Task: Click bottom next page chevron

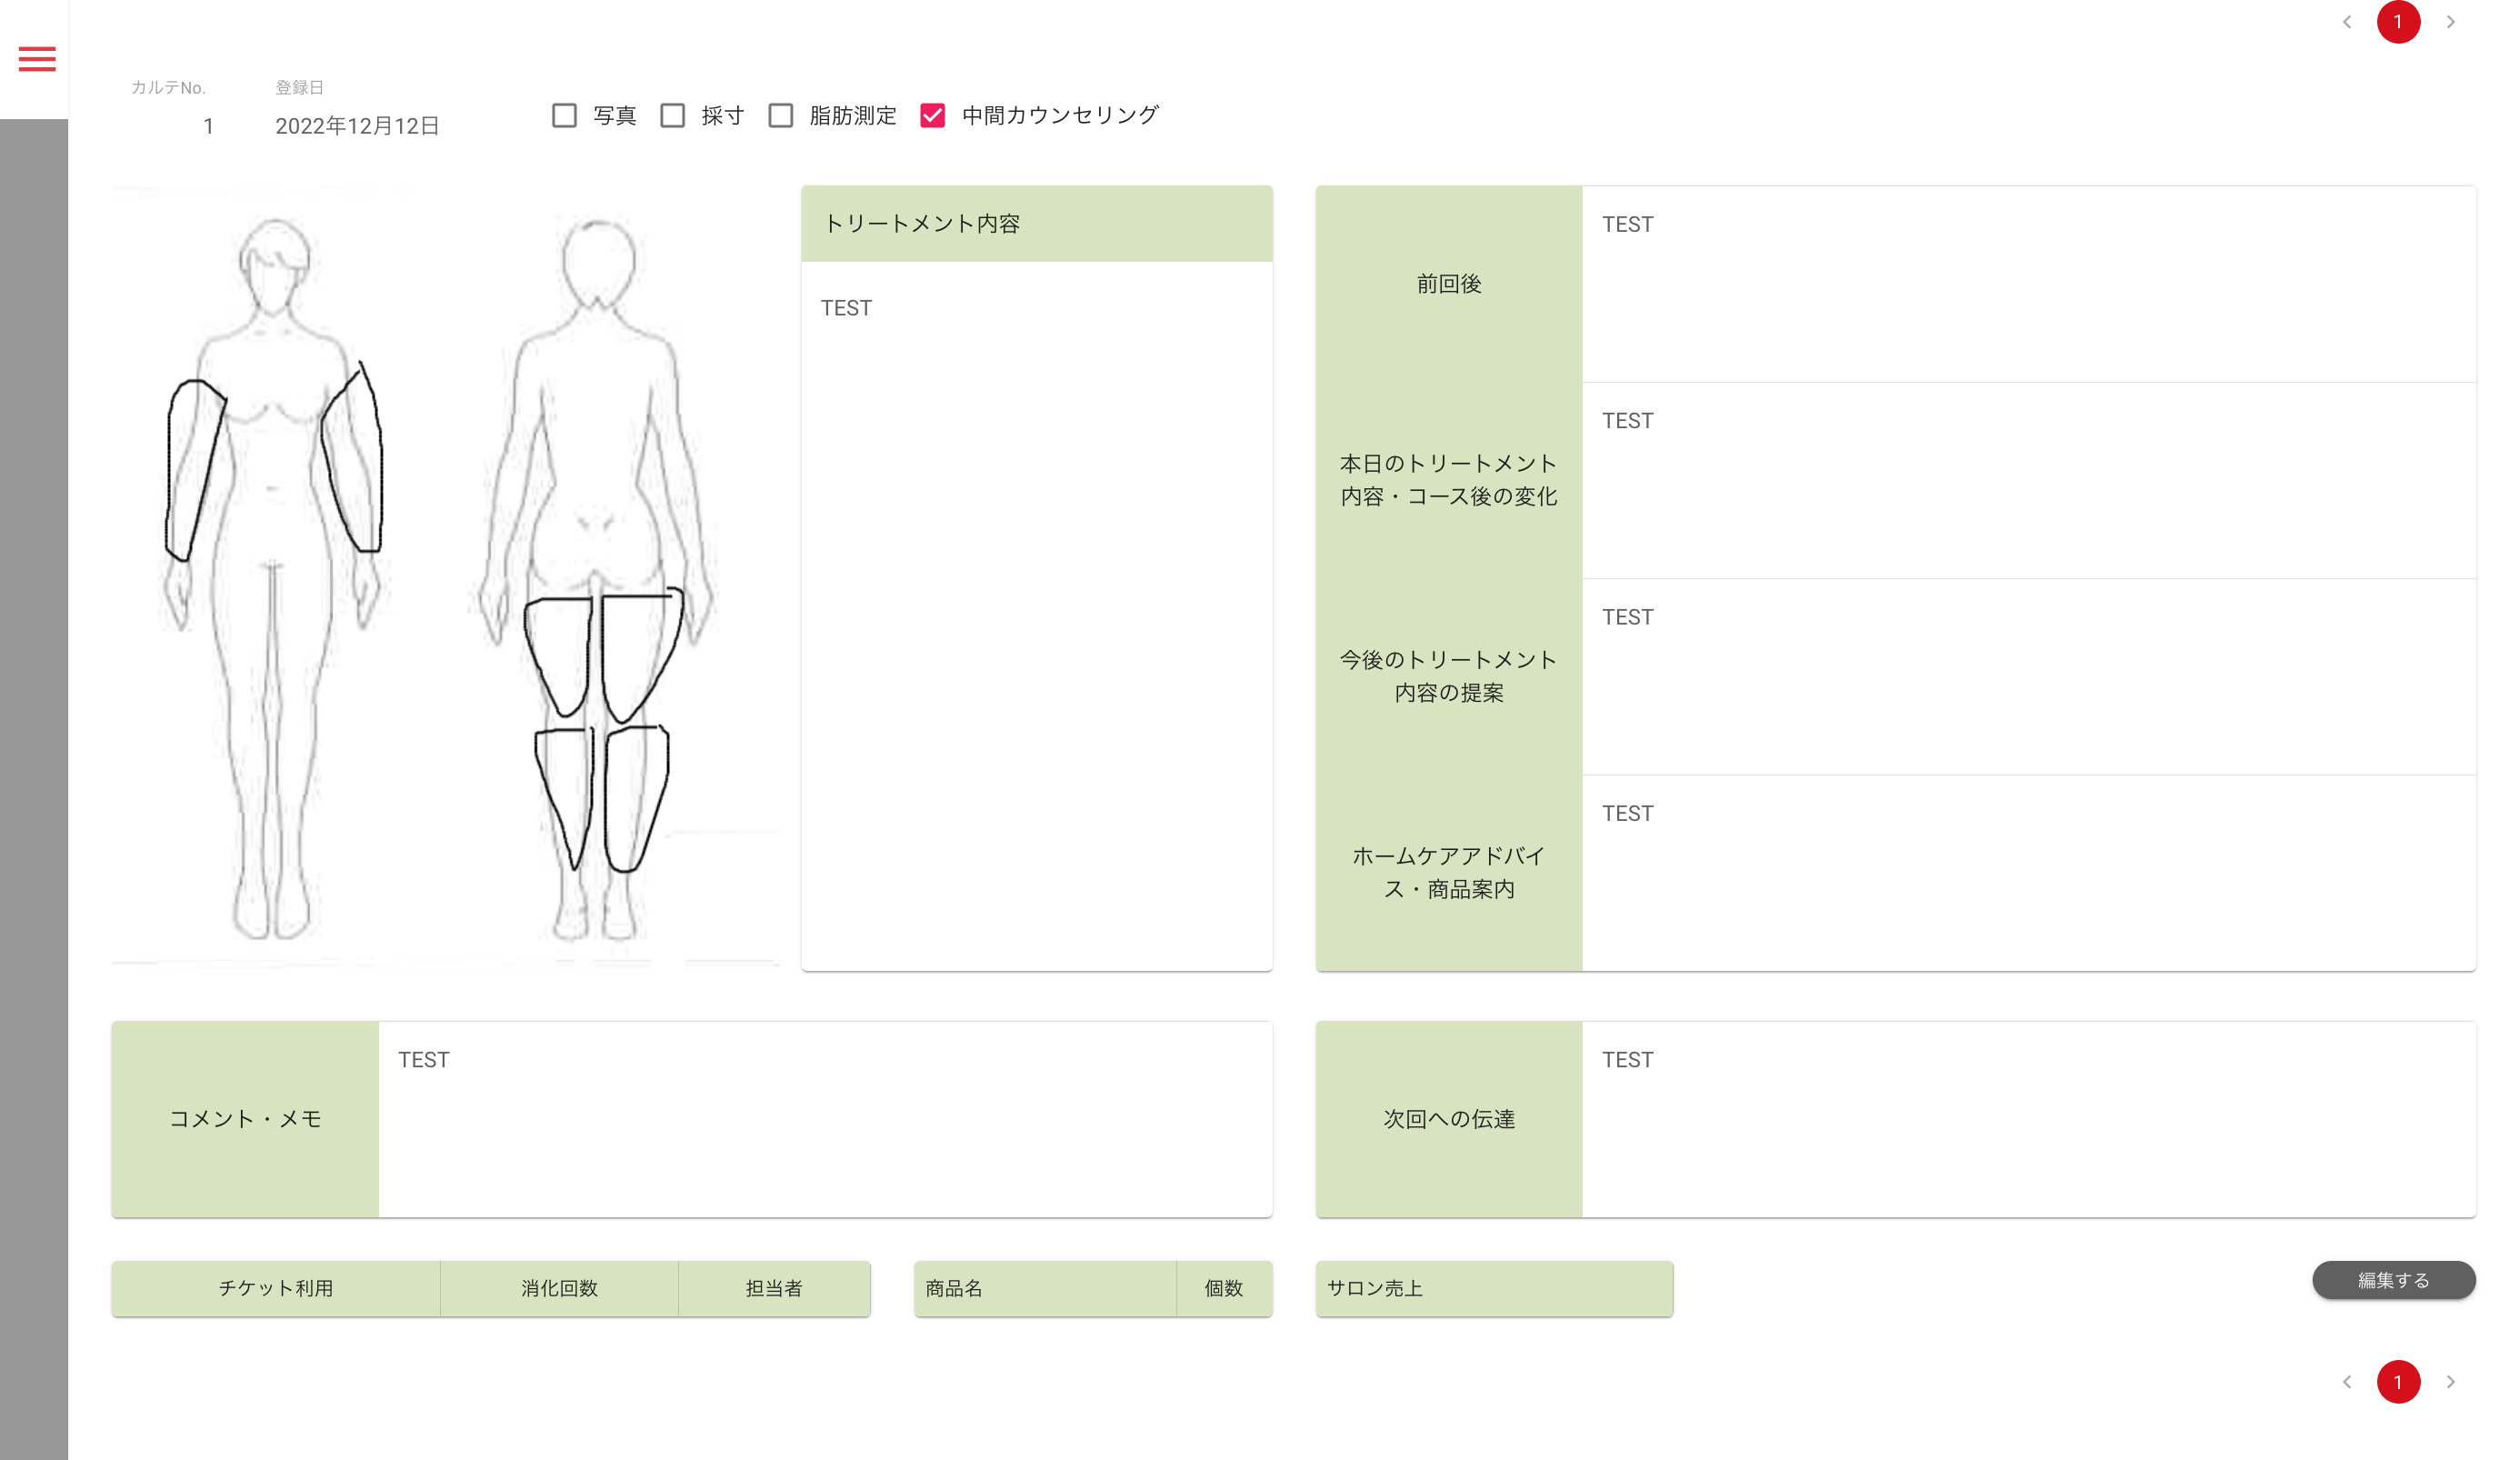Action: click(x=2450, y=1381)
